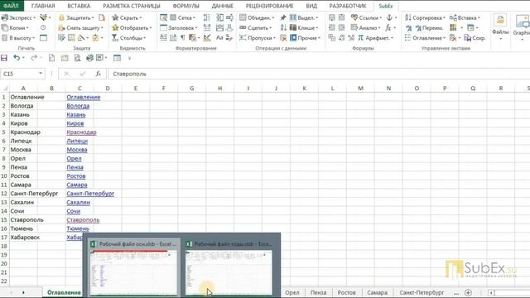Click the print preview magnifier icon in quick access
The width and height of the screenshot is (530, 298).
pos(77,58)
